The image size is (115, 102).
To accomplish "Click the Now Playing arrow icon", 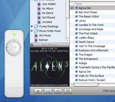I will point(32,45).
